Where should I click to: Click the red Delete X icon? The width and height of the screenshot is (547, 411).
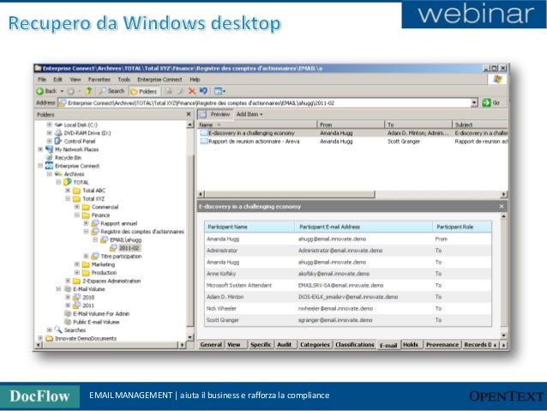(192, 91)
